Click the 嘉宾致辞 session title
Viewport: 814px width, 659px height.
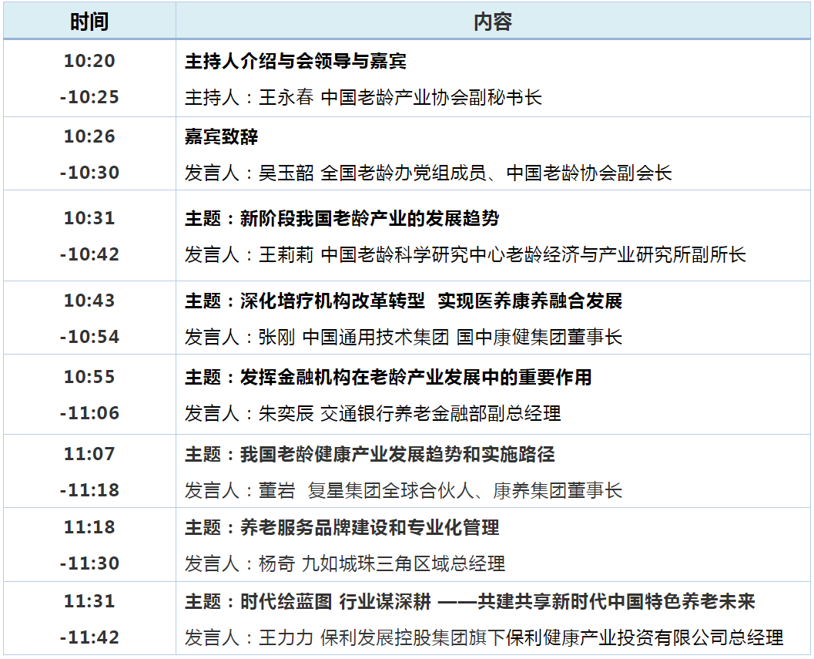click(222, 136)
